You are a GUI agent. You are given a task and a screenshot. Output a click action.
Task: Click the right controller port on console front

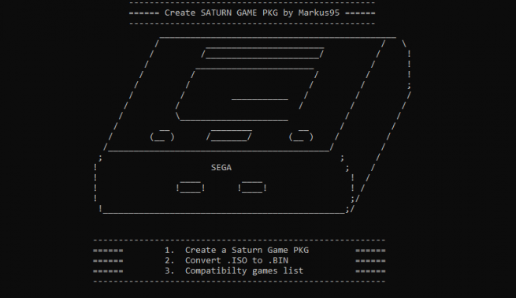[252, 188]
